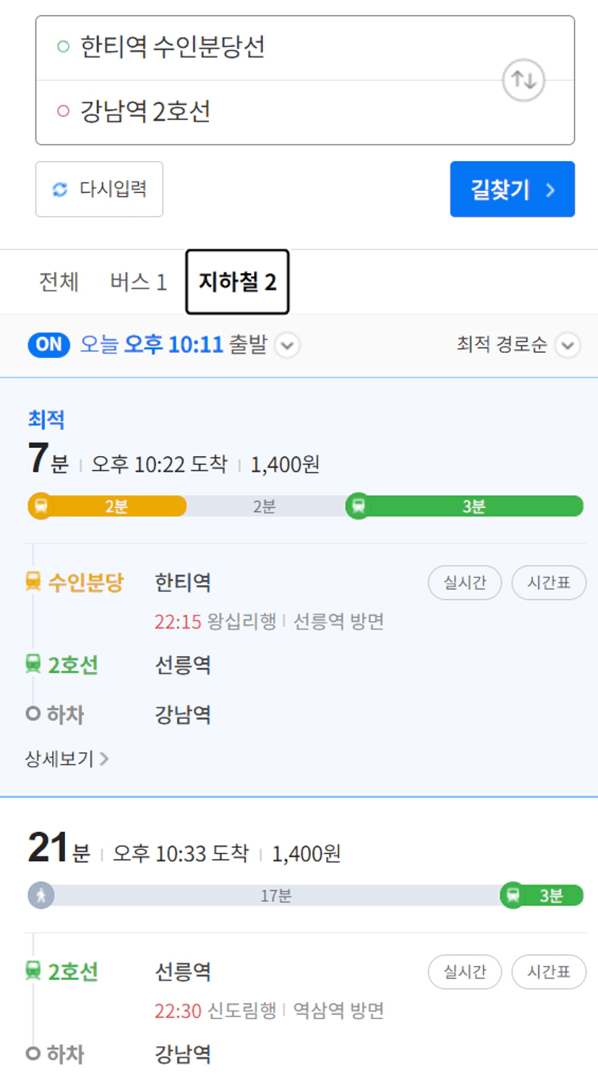Click the walking person icon on the 21분 route
The image size is (598, 1084).
tap(41, 895)
